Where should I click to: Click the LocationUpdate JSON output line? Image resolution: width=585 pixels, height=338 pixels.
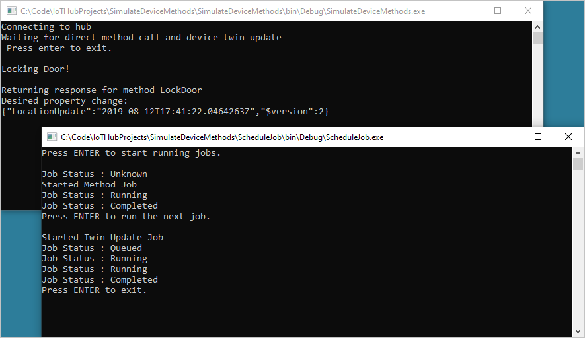165,112
